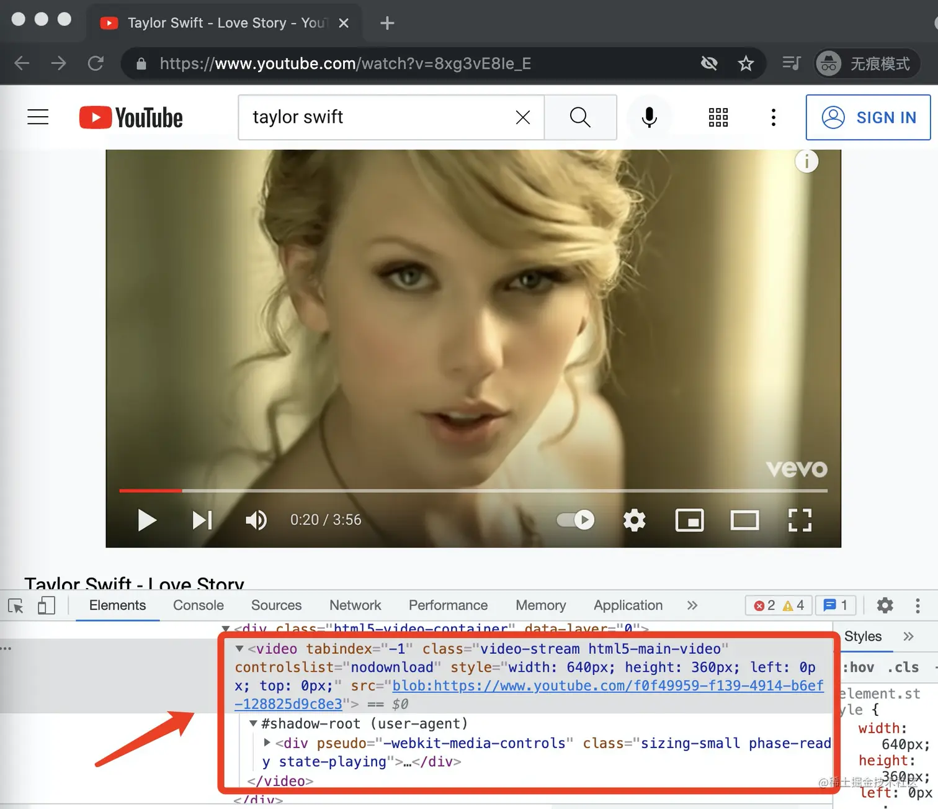
Task: Open the YouTube settings three-dot menu
Action: tap(773, 117)
